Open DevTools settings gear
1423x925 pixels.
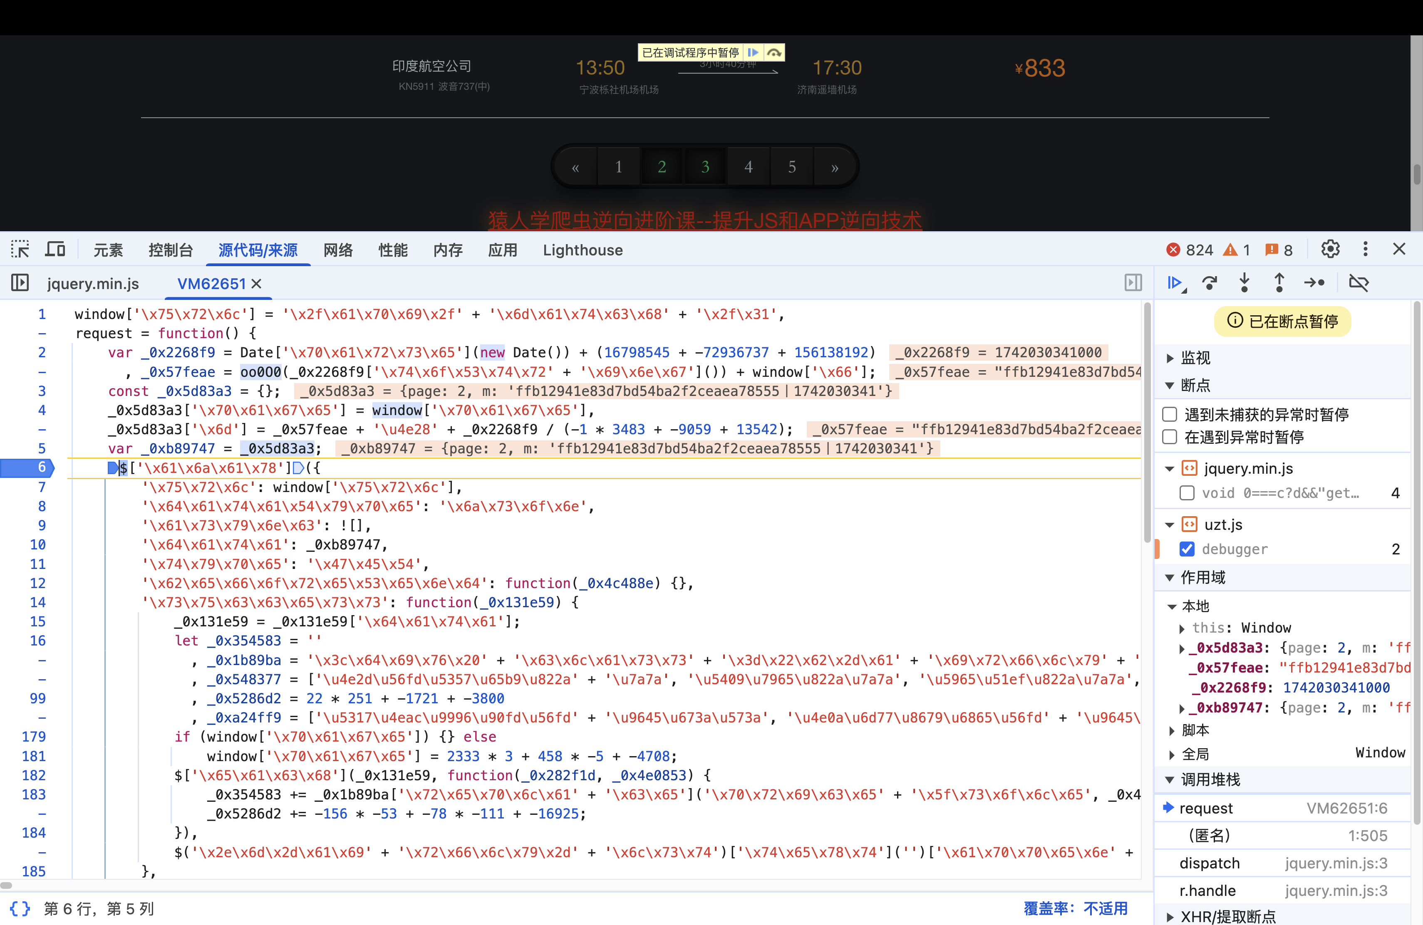[x=1330, y=249]
